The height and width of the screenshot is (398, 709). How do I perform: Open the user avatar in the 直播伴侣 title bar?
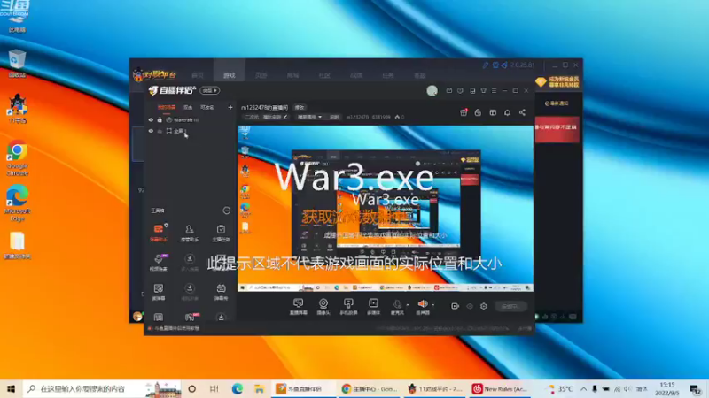coord(432,91)
